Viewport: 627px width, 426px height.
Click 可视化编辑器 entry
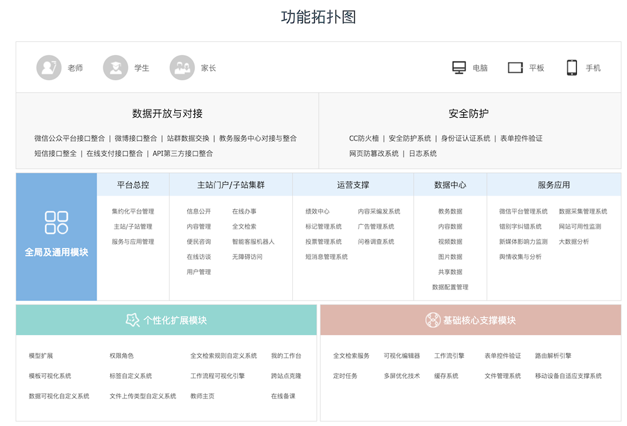(402, 356)
